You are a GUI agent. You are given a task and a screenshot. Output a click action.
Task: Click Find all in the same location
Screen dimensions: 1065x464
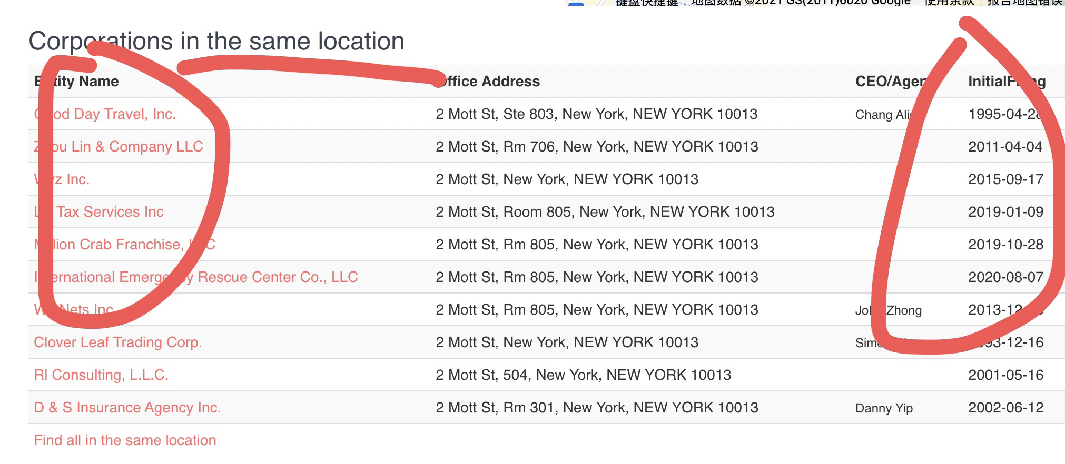coord(125,440)
